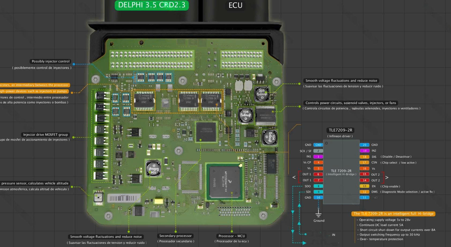Image resolution: width=451 pixels, height=247 pixels.
Task: Switch to the ECU tab
Action: tap(235, 5)
